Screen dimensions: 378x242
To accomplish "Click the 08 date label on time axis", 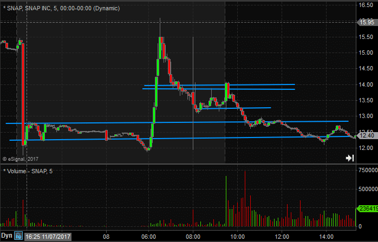I will 106,237.
